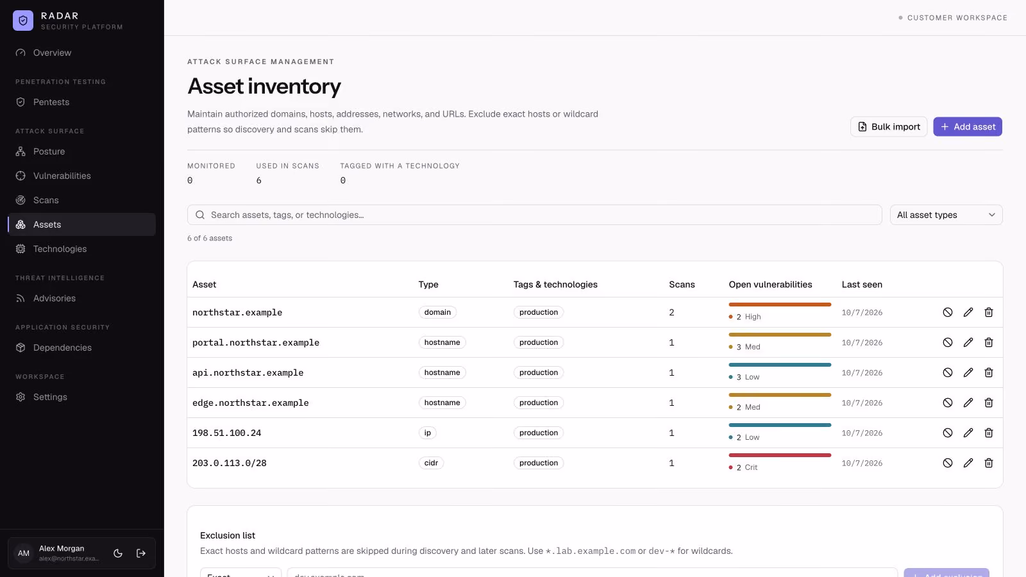Click the Add asset button
Viewport: 1026px width, 577px height.
968,127
